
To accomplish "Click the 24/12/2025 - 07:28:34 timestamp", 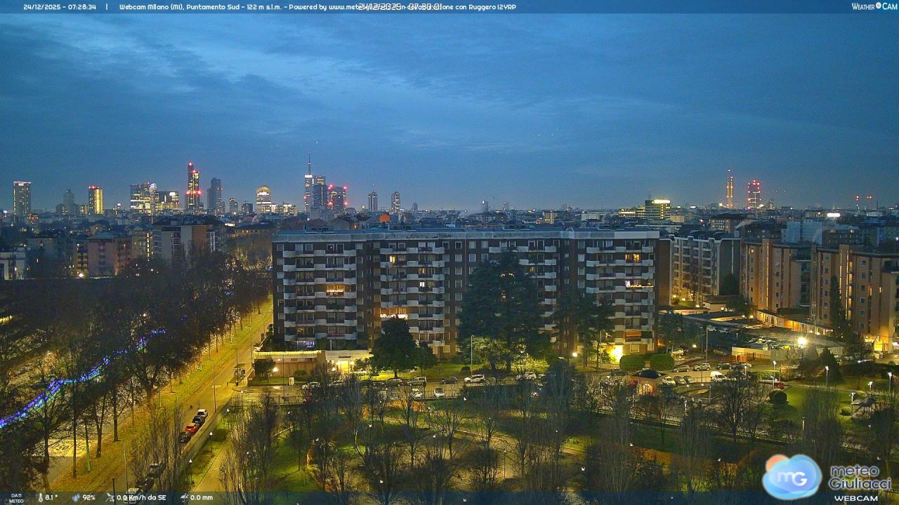I will pos(60,7).
